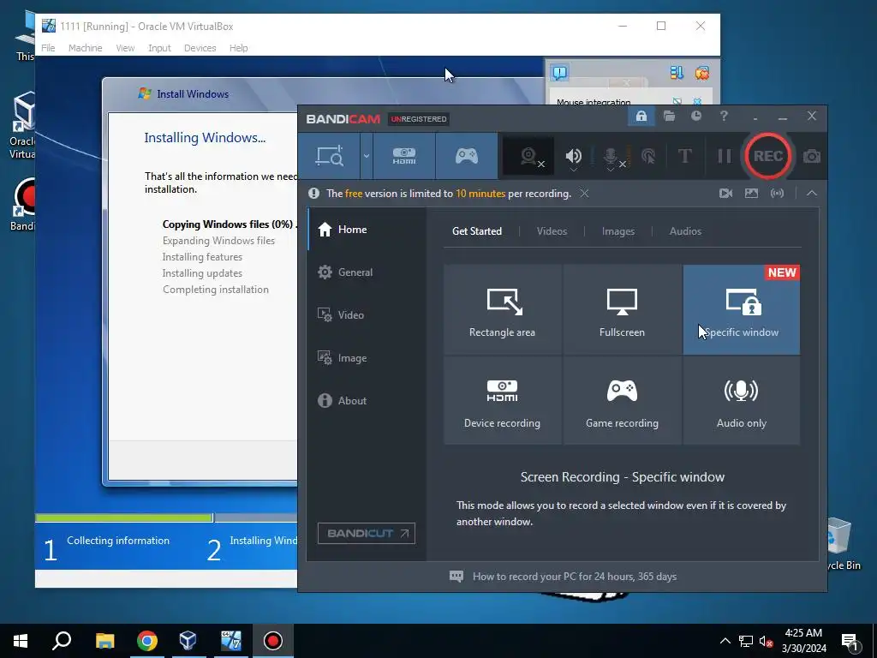Switch to the Images tab
The width and height of the screenshot is (877, 658).
point(618,231)
